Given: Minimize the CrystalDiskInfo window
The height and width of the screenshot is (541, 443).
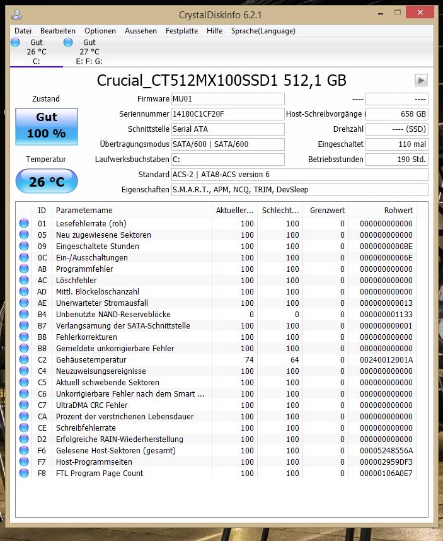Looking at the screenshot, I should coord(381,13).
